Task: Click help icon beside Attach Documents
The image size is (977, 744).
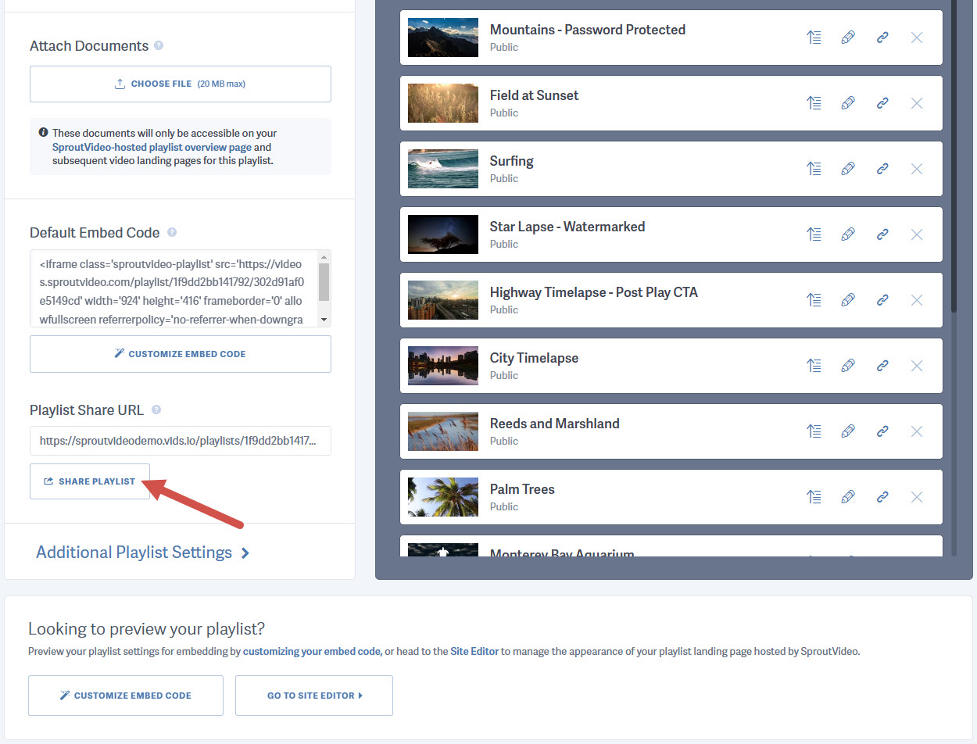Action: 159,46
